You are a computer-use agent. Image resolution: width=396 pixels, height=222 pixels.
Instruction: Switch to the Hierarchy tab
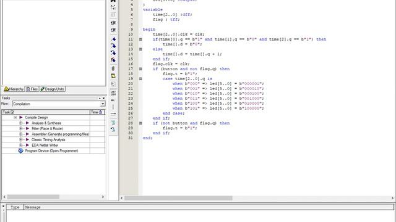(x=14, y=89)
